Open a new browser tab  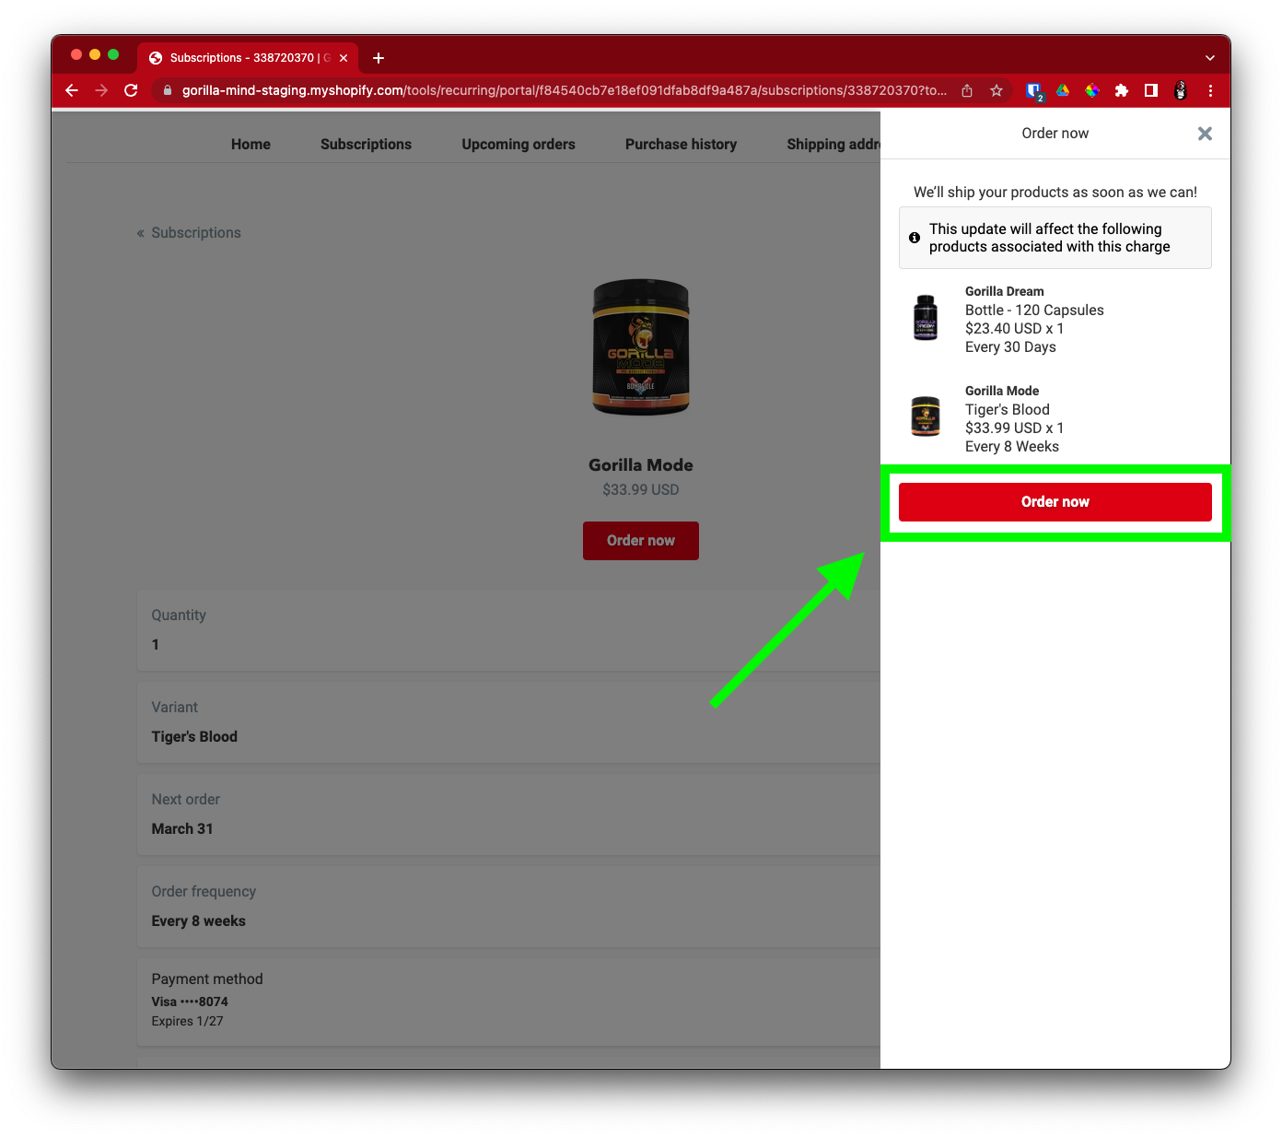[x=379, y=58]
